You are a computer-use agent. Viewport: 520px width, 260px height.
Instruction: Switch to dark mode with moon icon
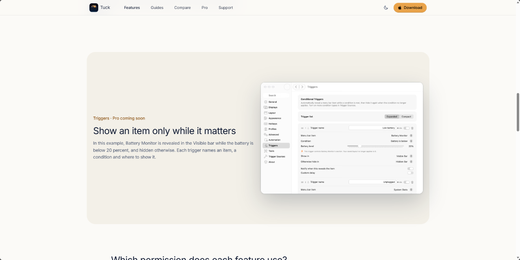[x=386, y=8]
